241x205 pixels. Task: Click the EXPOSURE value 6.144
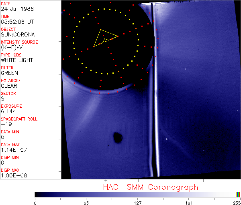tap(8, 111)
